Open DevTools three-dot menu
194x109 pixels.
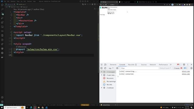(188, 64)
